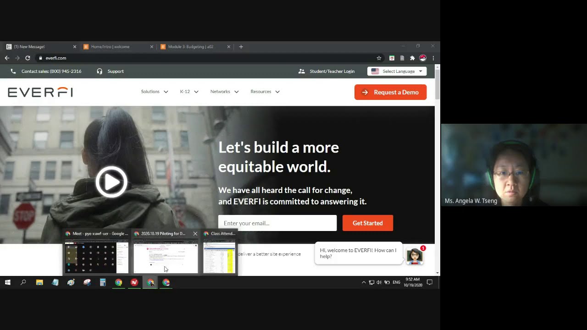
Task: Expand the K-12 menu
Action: pos(189,92)
